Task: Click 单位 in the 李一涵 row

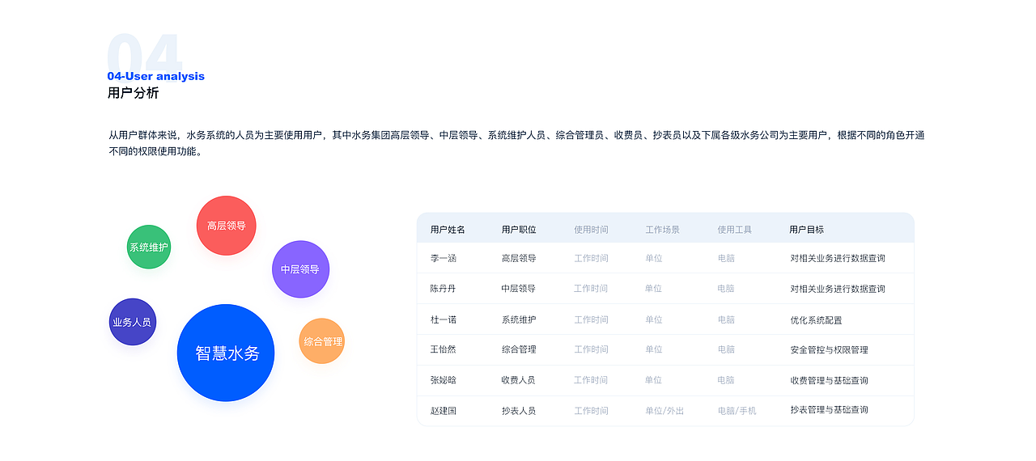Action: [x=654, y=259]
